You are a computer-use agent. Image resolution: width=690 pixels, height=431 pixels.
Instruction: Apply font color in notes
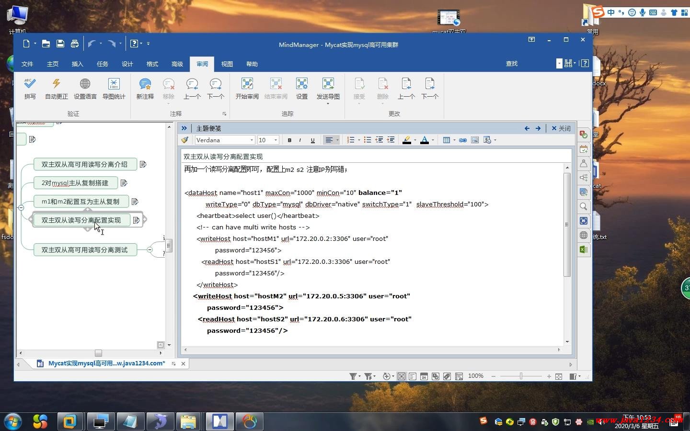(x=424, y=140)
